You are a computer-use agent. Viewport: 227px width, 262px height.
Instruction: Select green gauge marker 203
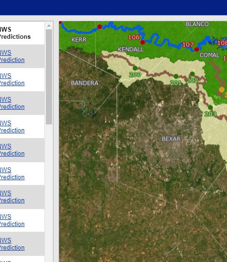click(210, 107)
